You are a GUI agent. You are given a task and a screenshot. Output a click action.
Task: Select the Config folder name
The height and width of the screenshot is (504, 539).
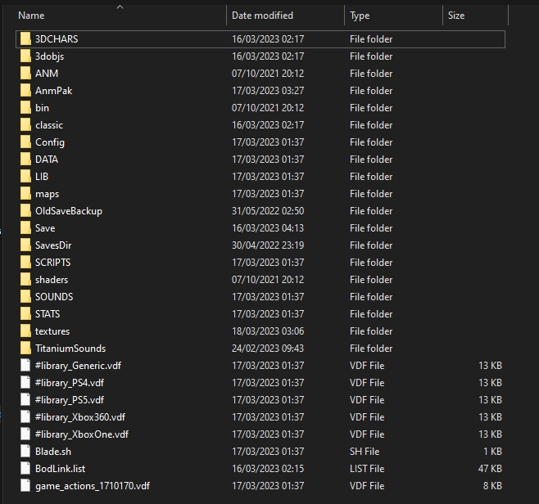(50, 142)
